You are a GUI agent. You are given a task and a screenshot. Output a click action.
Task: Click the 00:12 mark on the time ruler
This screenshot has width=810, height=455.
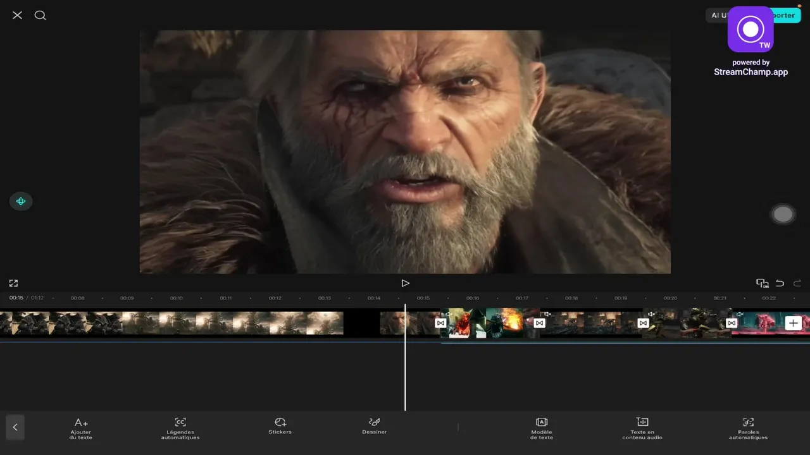[x=275, y=298]
